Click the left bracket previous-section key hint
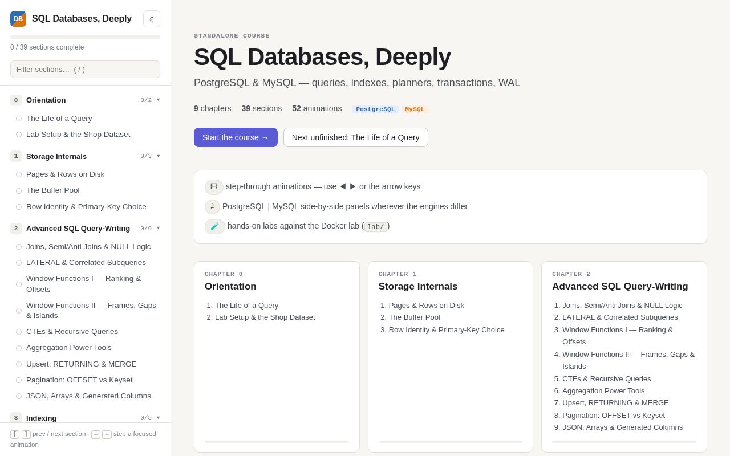Screen dimensions: 730x456 pos(15,434)
